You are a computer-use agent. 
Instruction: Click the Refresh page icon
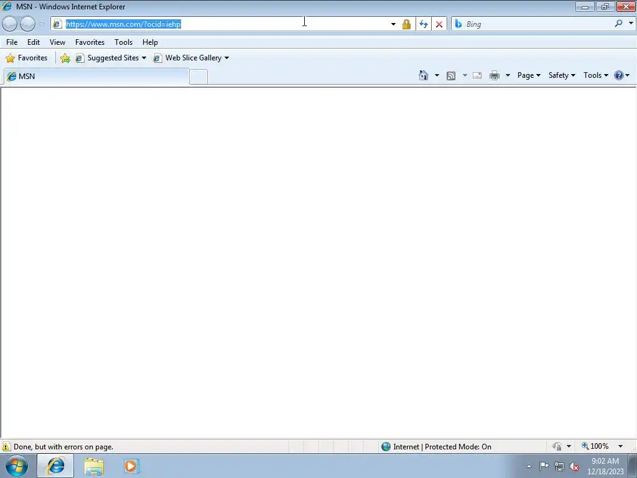424,24
